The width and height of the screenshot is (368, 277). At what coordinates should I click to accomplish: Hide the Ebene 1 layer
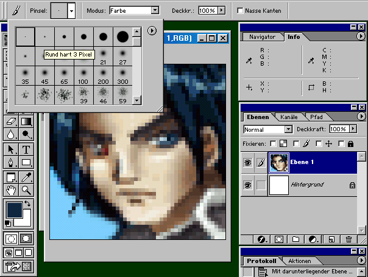[x=247, y=162]
